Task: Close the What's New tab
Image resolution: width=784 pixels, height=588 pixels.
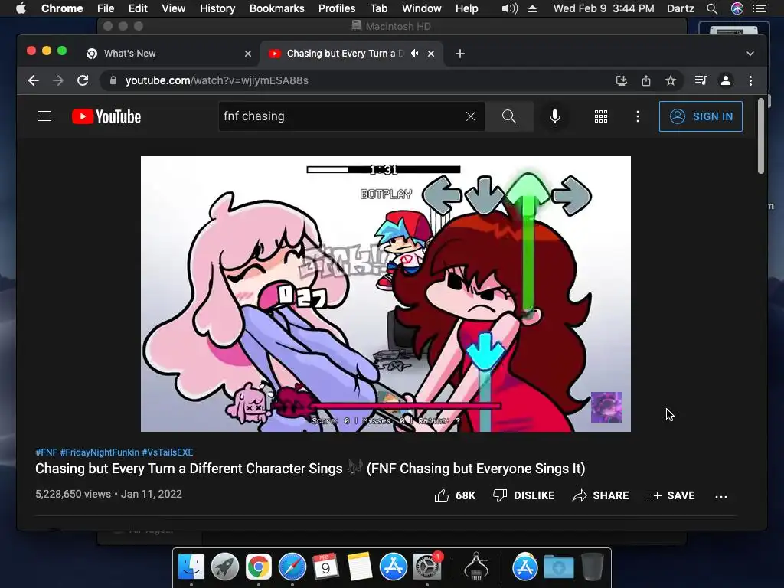Action: pyautogui.click(x=248, y=54)
